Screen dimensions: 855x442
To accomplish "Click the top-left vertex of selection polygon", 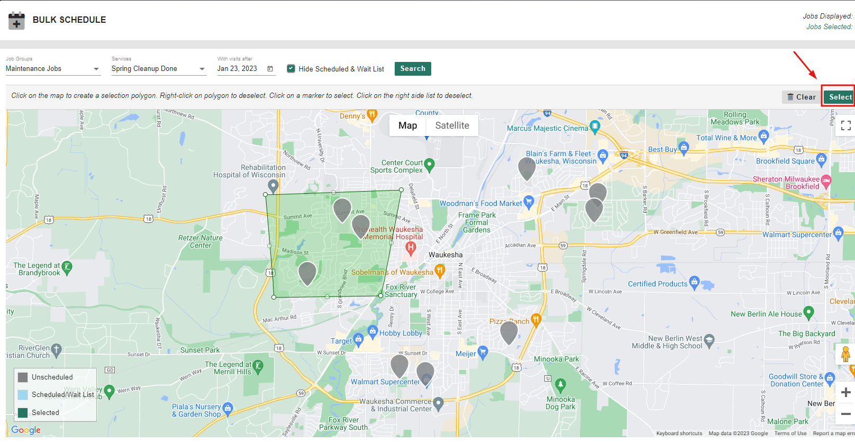I will click(x=266, y=195).
